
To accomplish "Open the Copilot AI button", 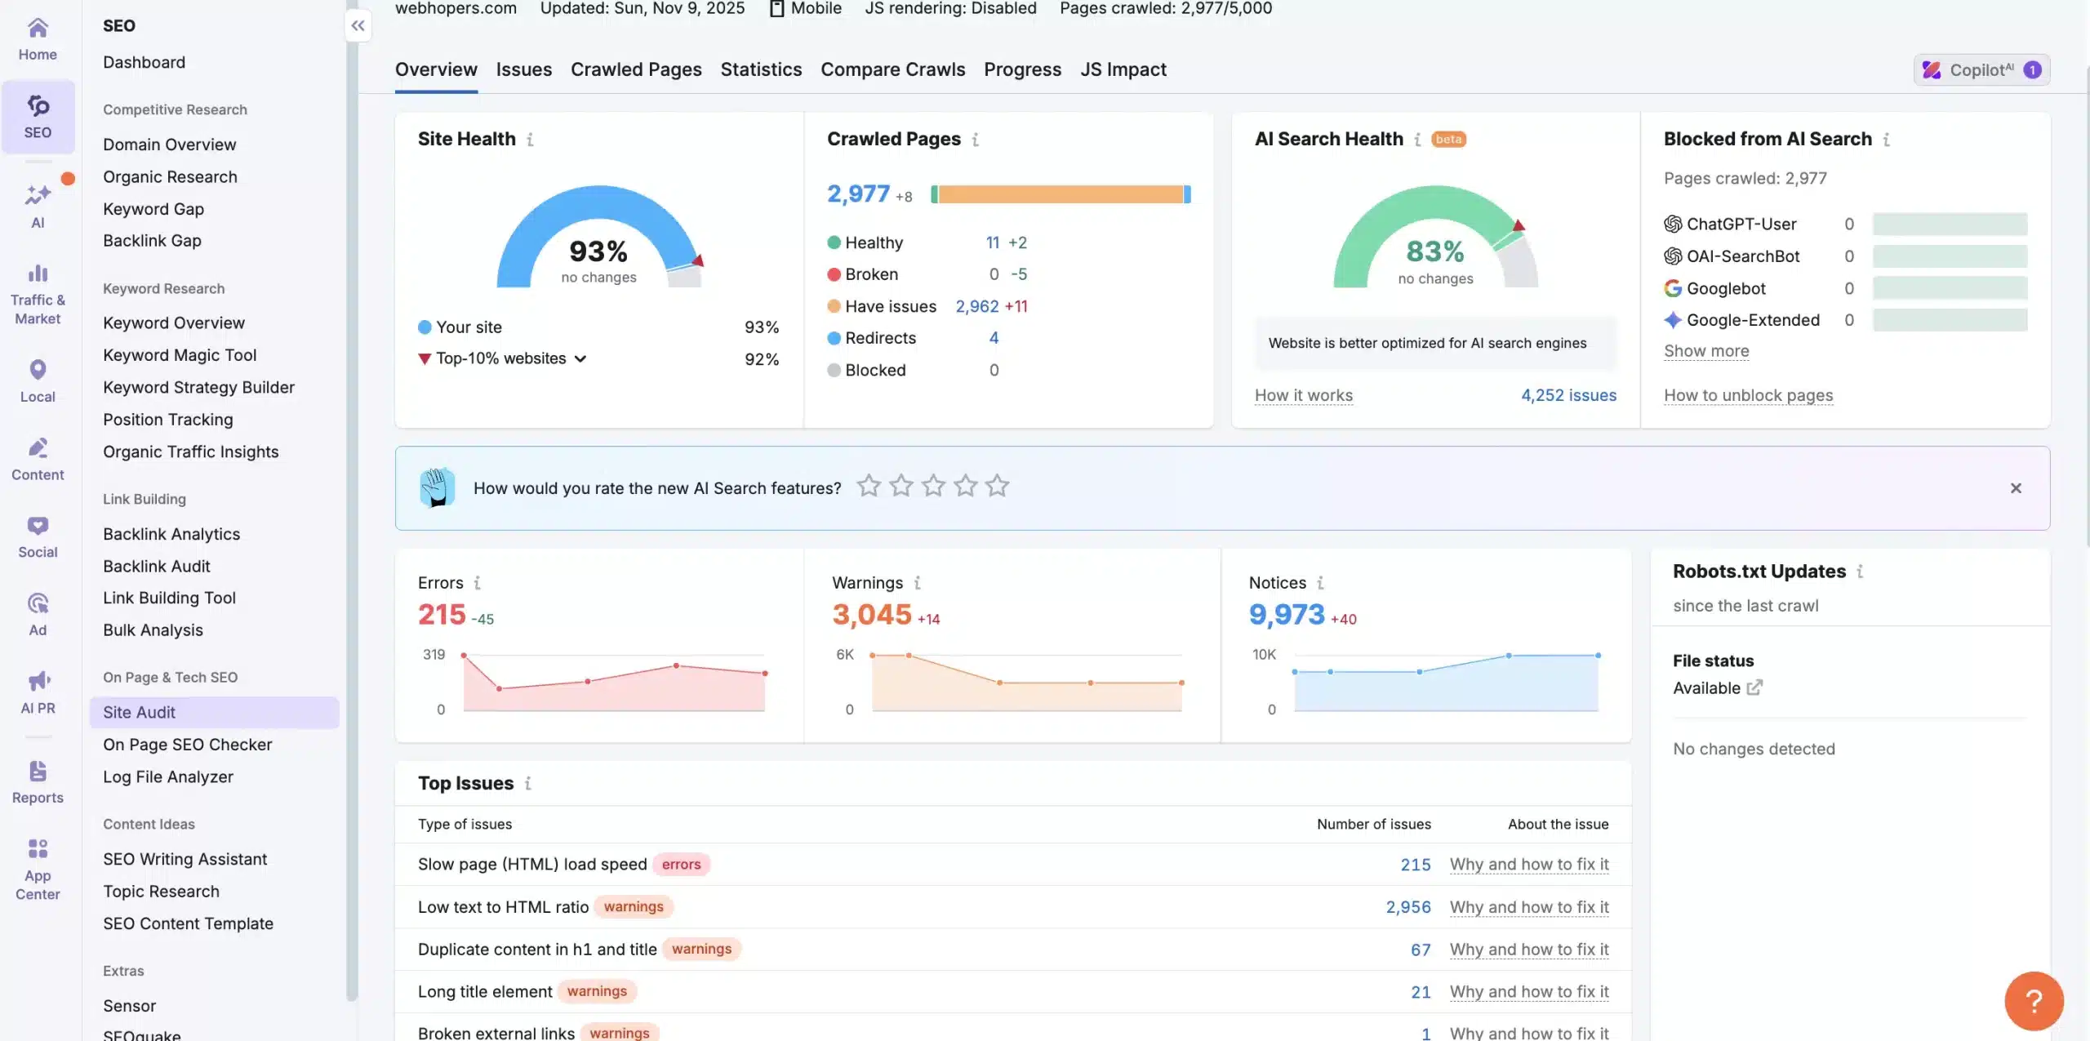I will pos(1981,70).
